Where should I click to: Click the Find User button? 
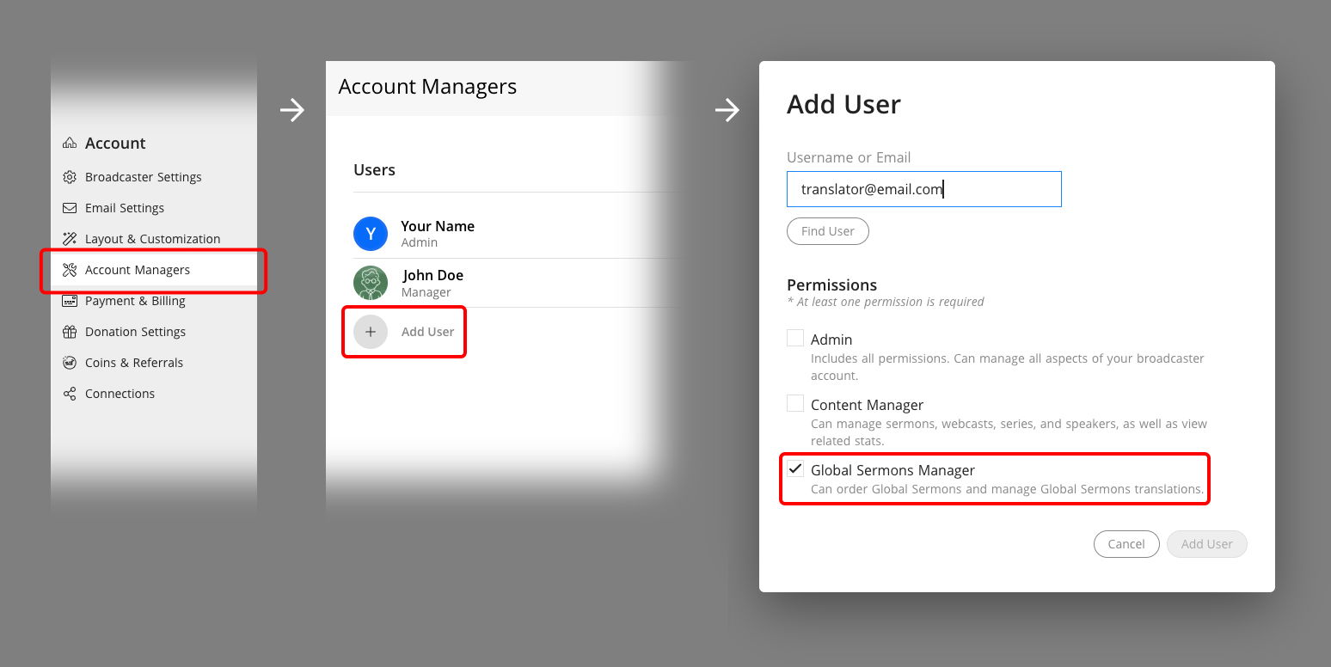[x=827, y=231]
